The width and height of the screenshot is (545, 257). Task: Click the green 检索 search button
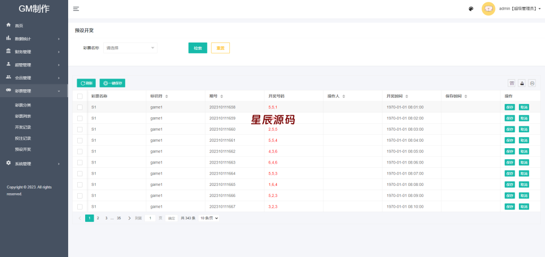click(x=198, y=48)
